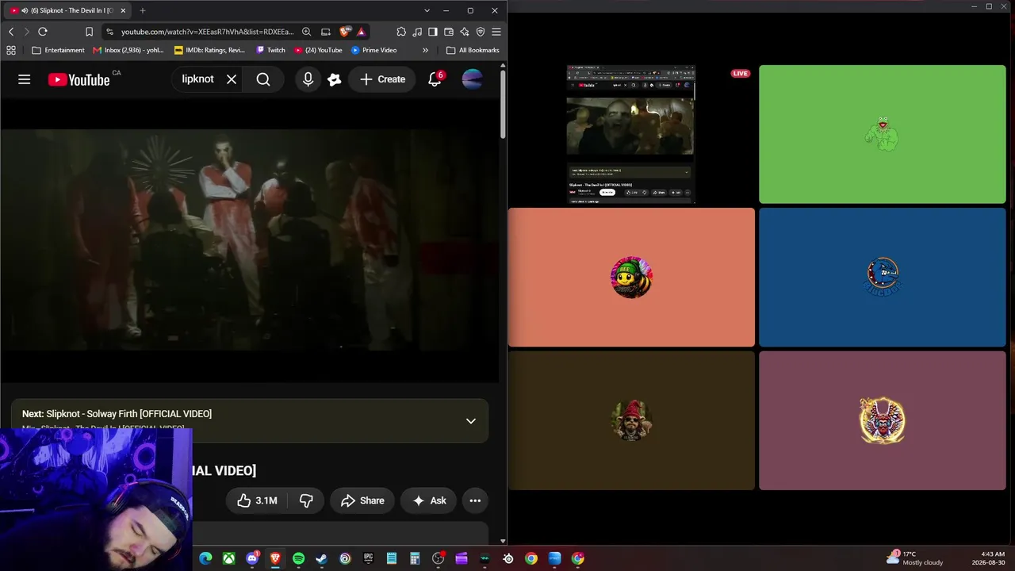The image size is (1015, 571).
Task: Go back in the Brave browser
Action: click(11, 32)
